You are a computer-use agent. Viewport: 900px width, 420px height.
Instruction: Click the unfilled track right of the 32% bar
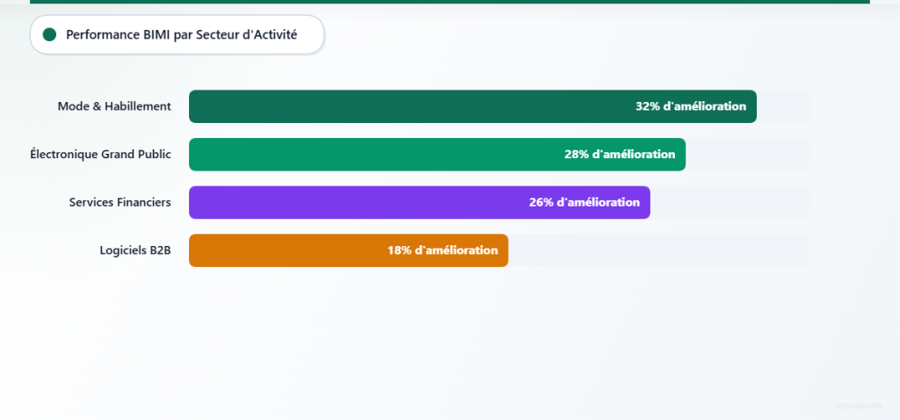tap(783, 106)
